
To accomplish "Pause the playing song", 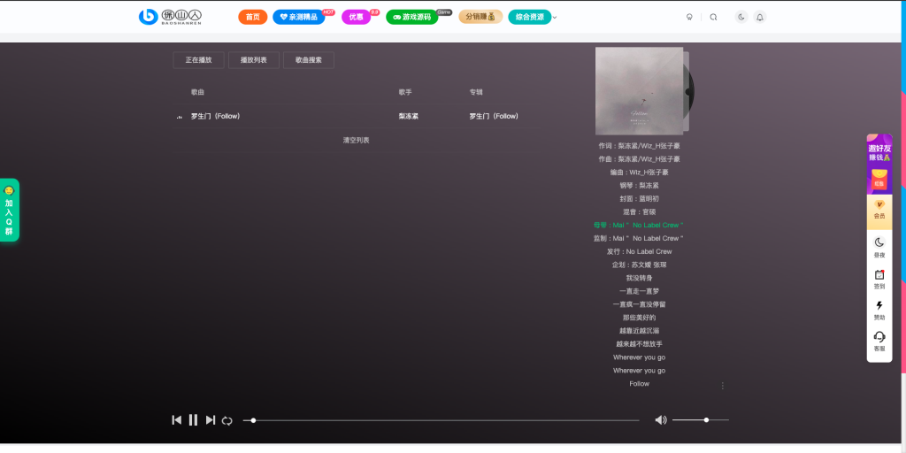I will click(193, 420).
